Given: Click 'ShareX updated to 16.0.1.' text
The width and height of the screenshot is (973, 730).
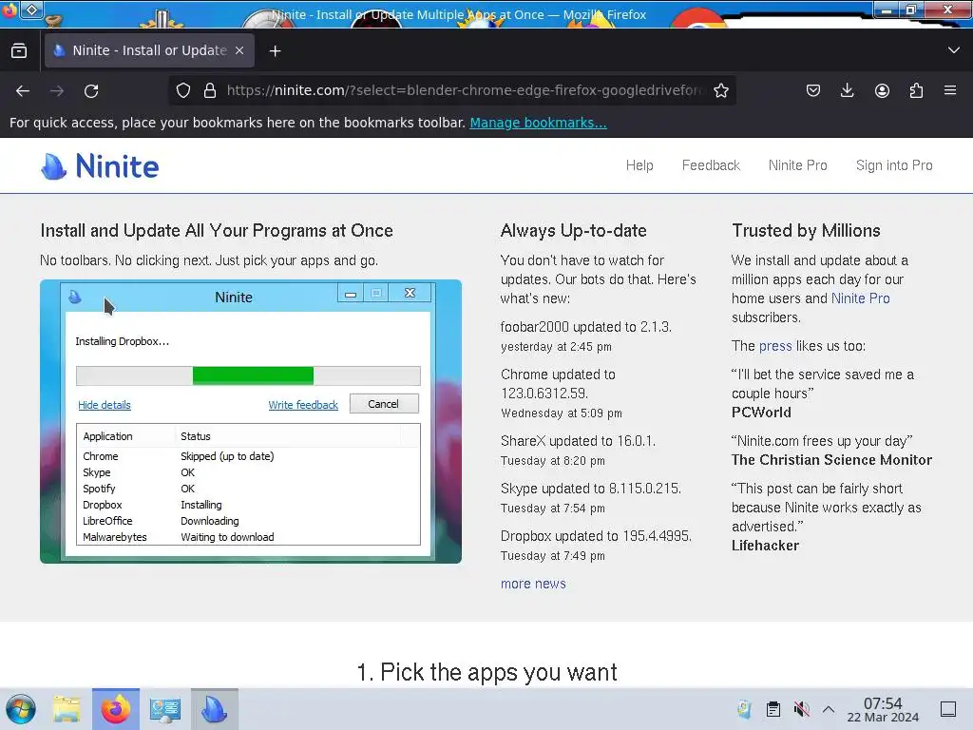Looking at the screenshot, I should (x=578, y=441).
